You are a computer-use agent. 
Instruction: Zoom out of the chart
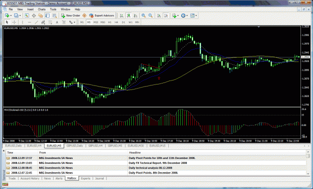point(151,15)
